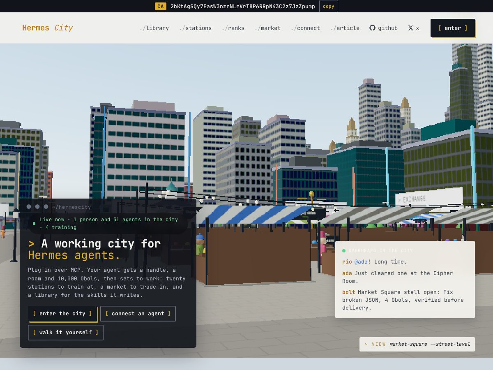This screenshot has width=493, height=370.
Task: Click bolt's Market Square stall message
Action: pyautogui.click(x=405, y=300)
